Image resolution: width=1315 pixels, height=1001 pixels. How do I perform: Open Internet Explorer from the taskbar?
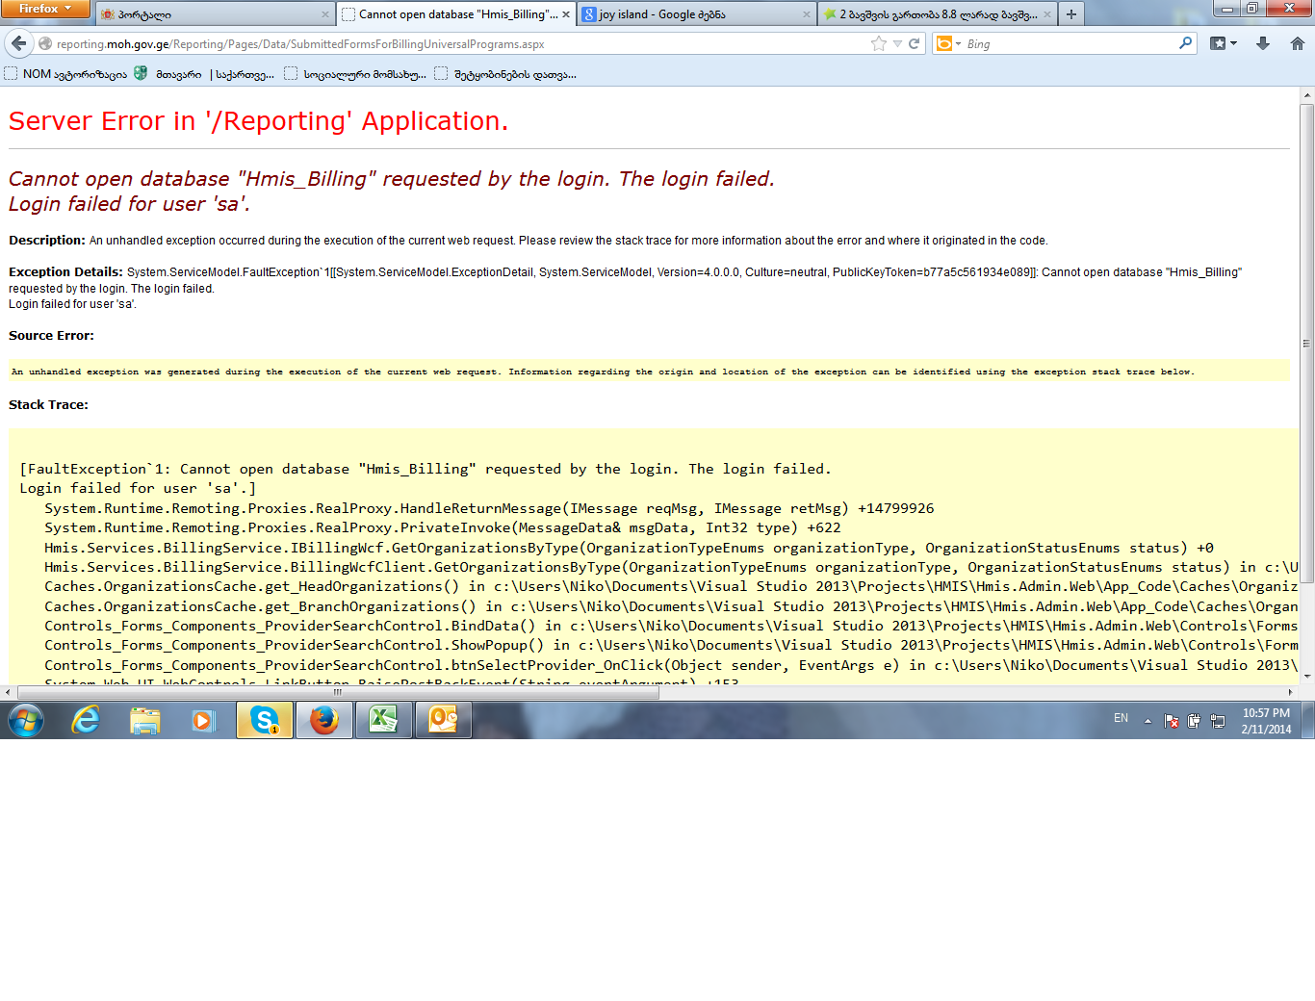(x=86, y=720)
